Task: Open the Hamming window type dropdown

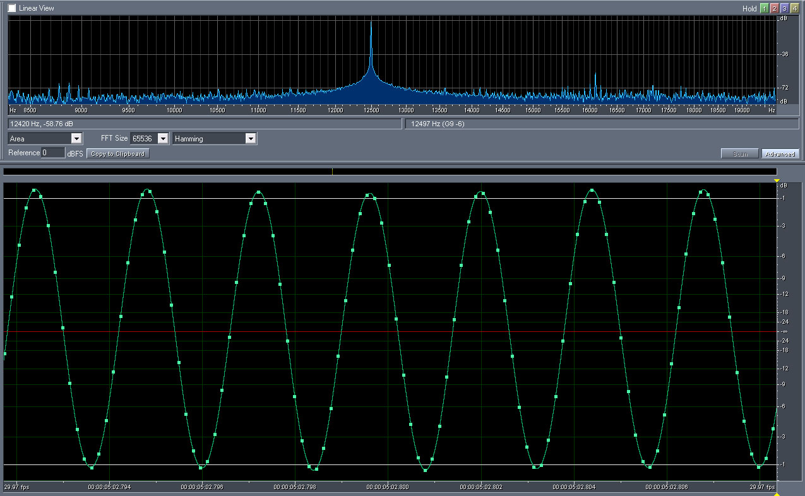Action: (x=251, y=138)
